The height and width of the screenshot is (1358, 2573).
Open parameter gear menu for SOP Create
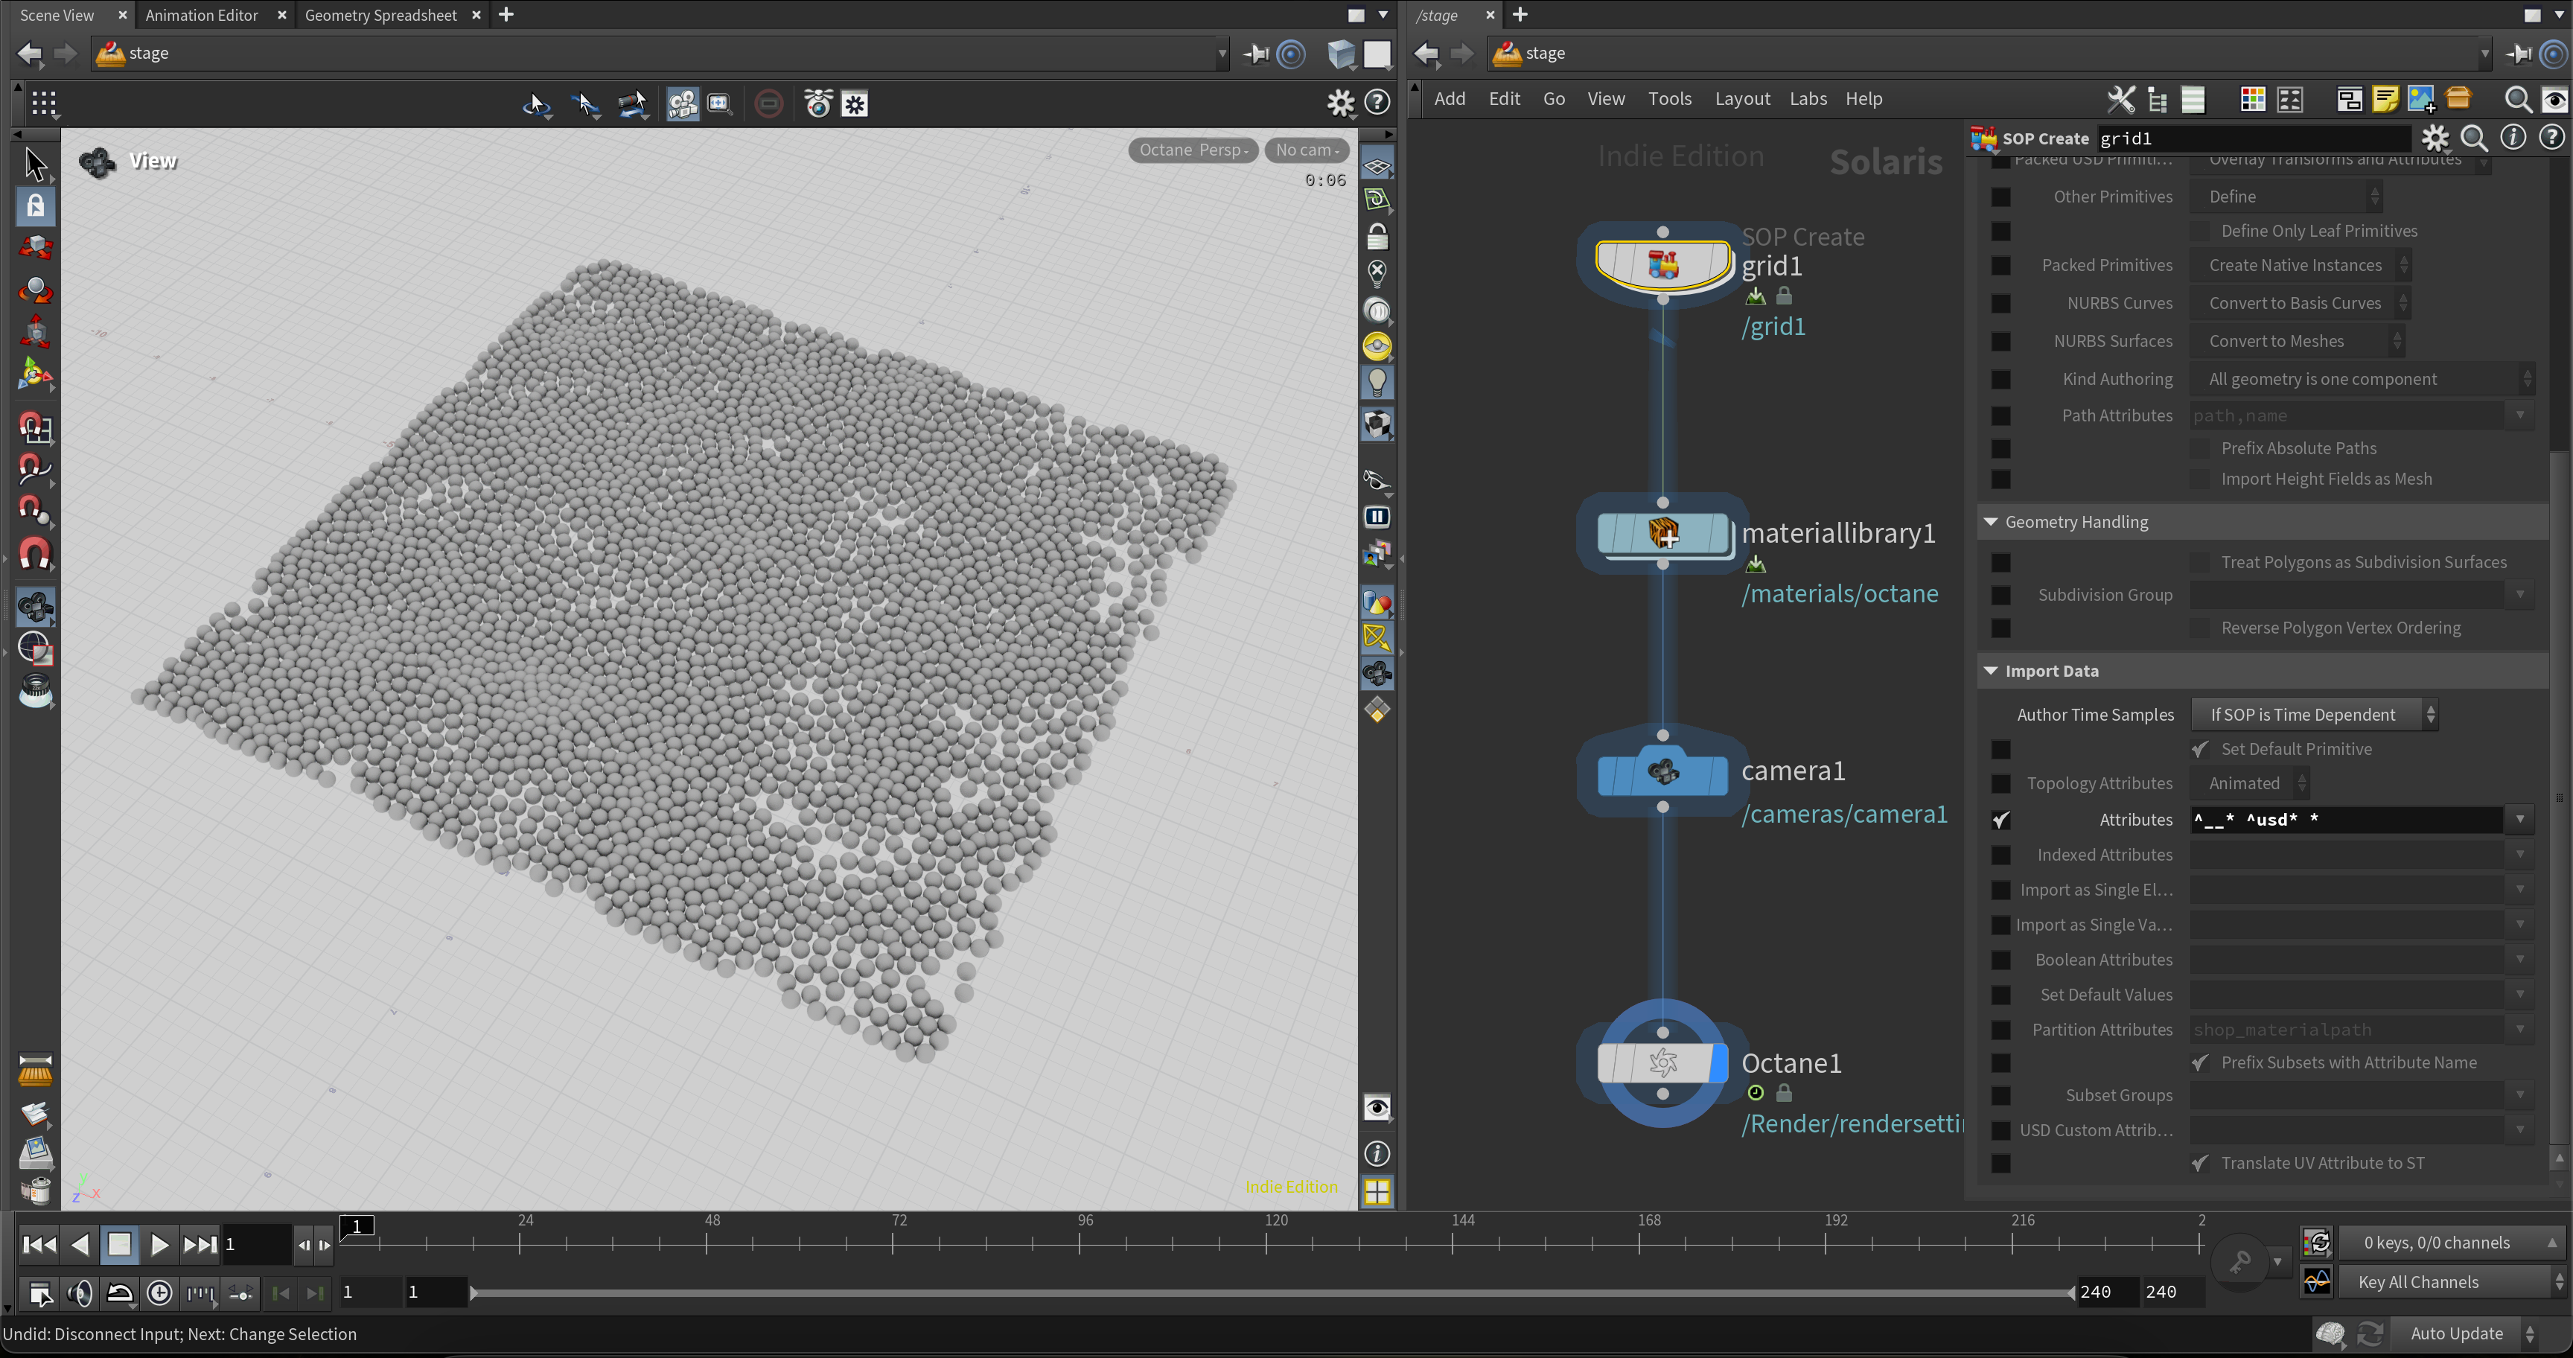pos(2435,138)
